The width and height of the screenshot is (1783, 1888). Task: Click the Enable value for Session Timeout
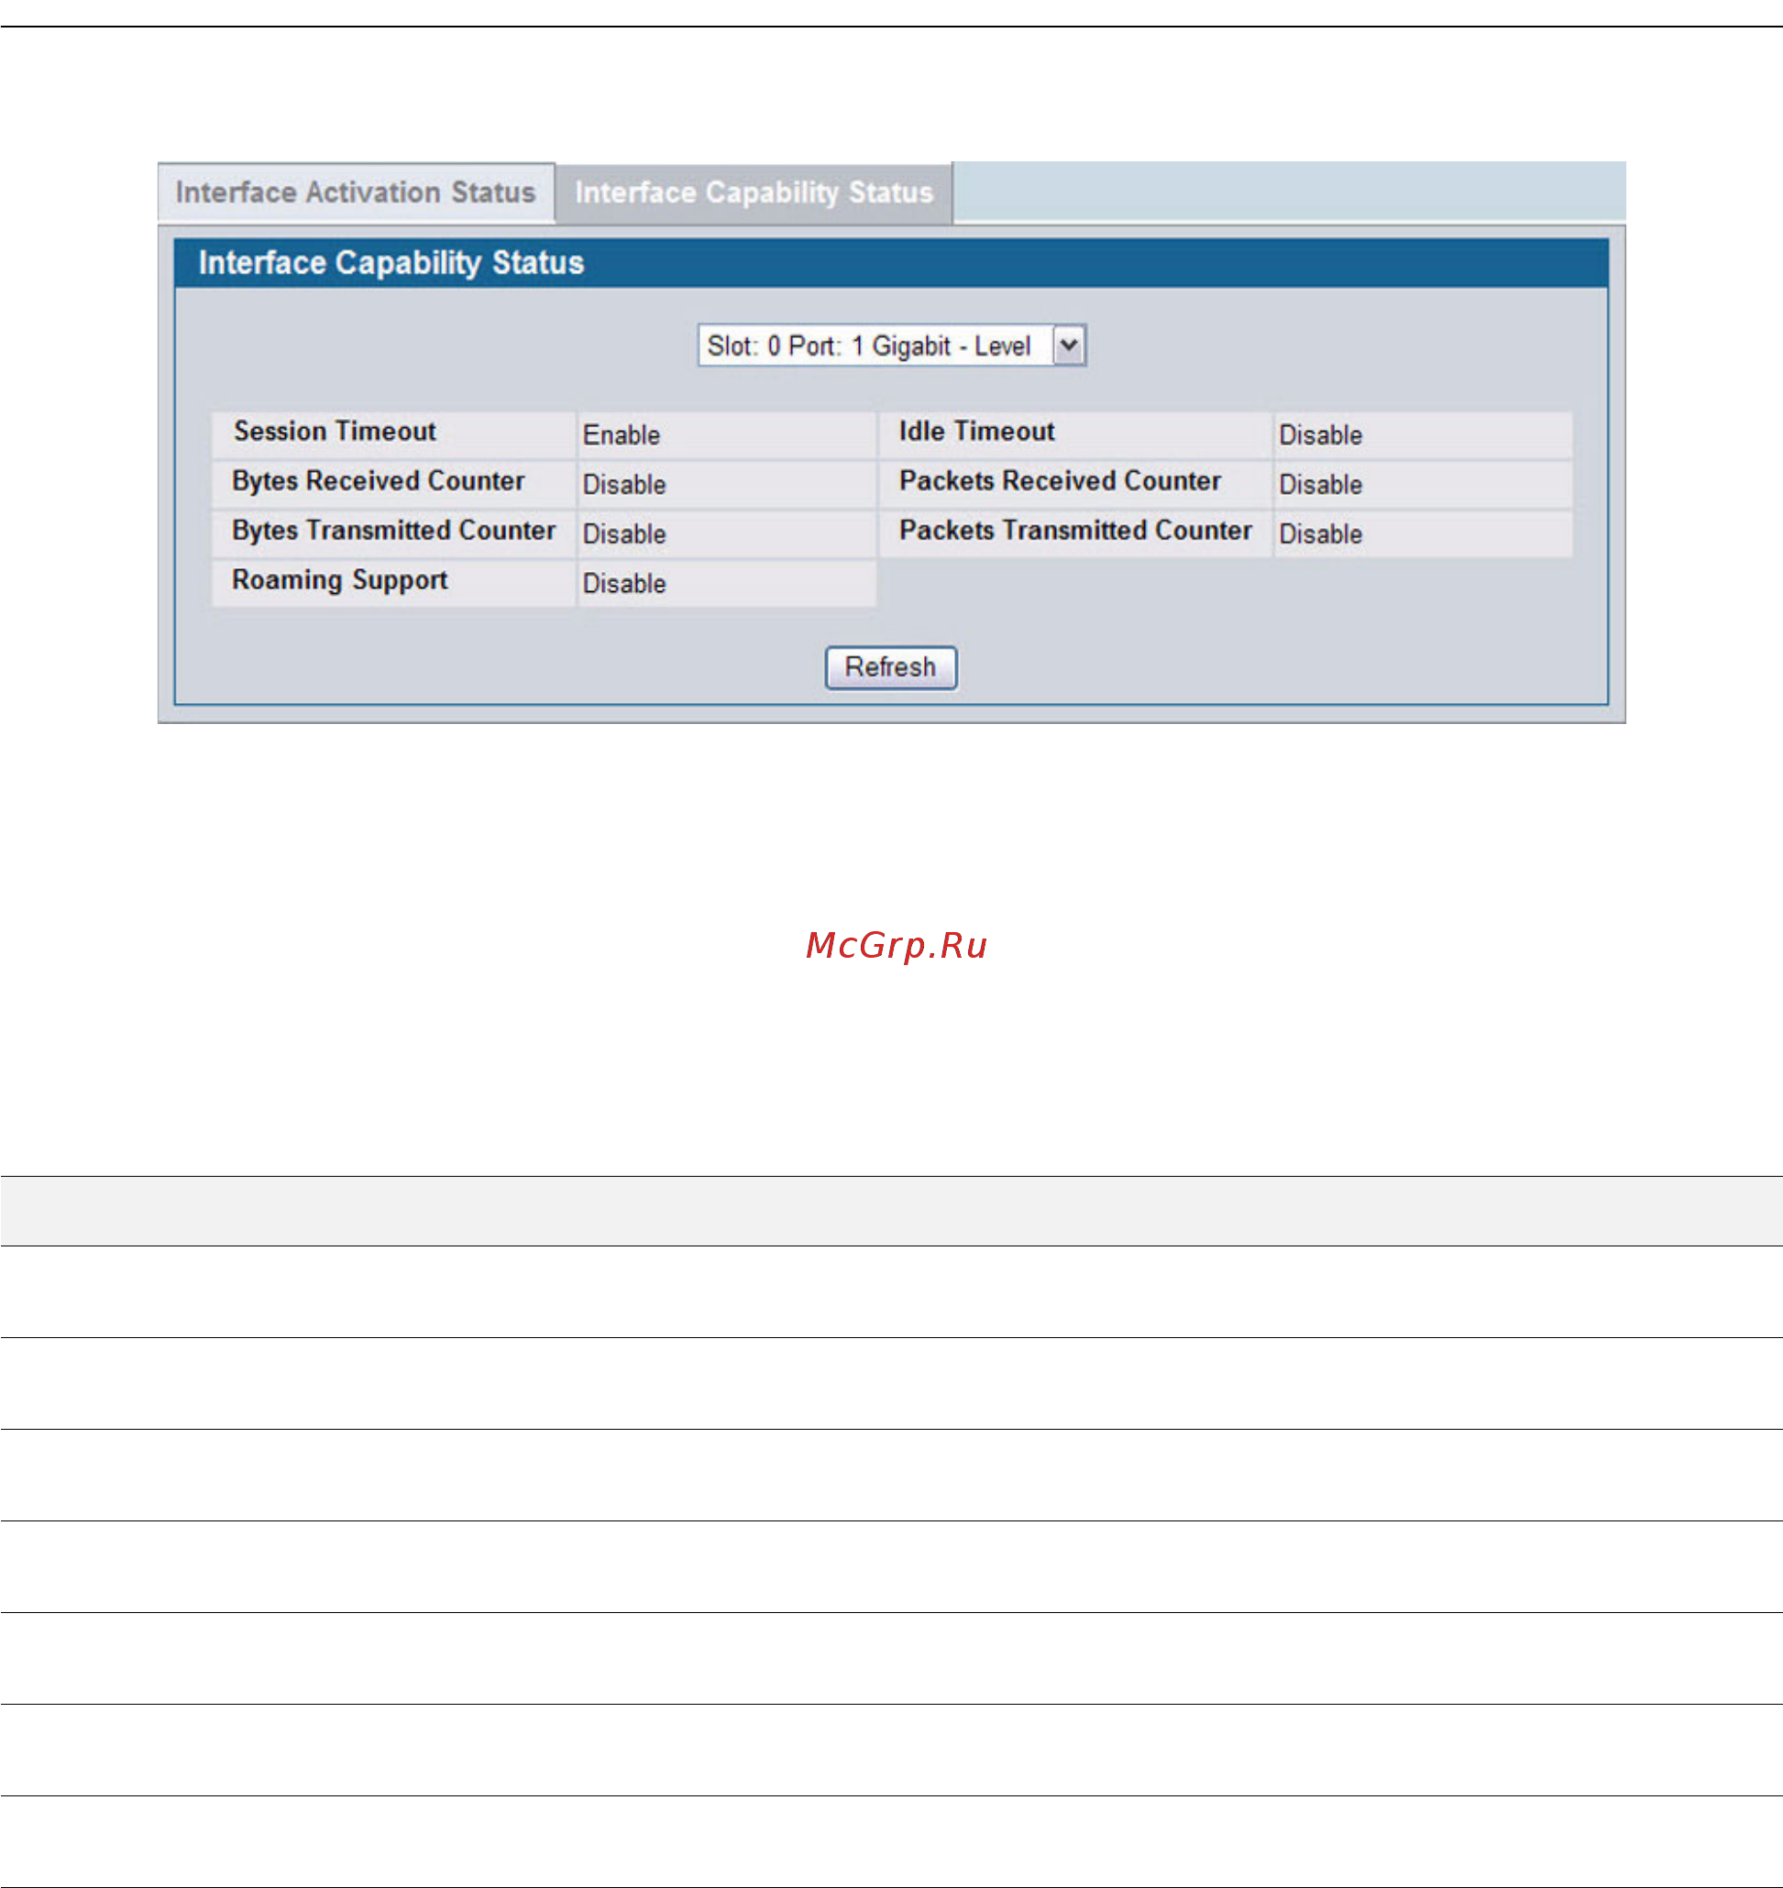pyautogui.click(x=622, y=435)
